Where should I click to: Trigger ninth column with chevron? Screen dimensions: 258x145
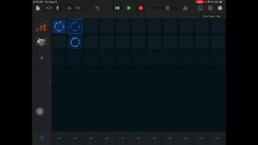pos(186,139)
